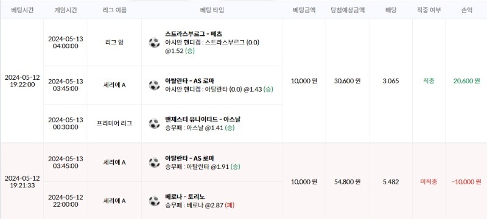
Task: Click soccer ball icon for 맨체스터 유나이티드 - 아스날
Action: [154, 123]
